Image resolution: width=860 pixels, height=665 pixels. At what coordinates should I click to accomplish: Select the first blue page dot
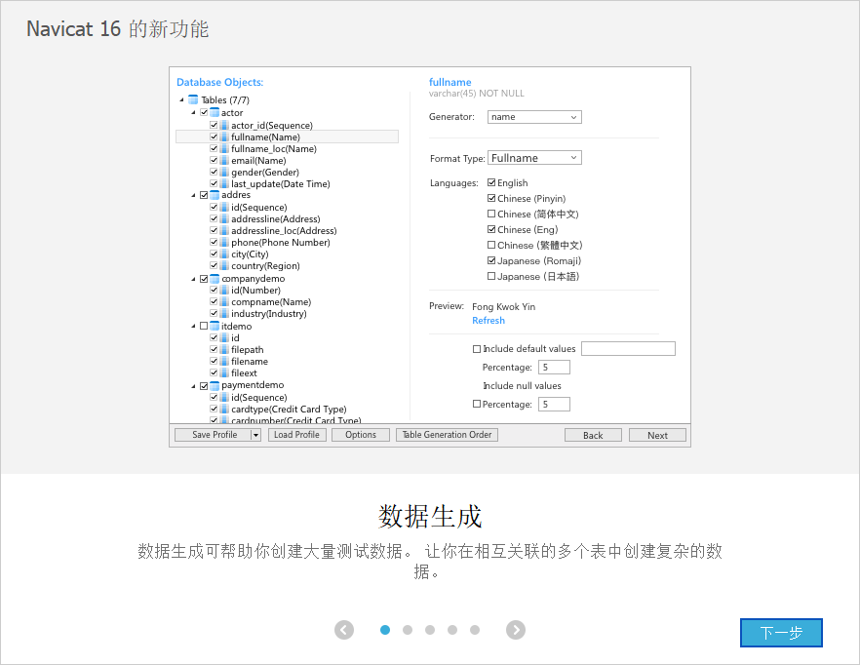point(385,630)
